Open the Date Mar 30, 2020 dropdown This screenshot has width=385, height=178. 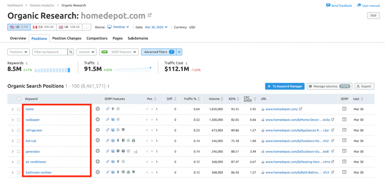pos(156,27)
